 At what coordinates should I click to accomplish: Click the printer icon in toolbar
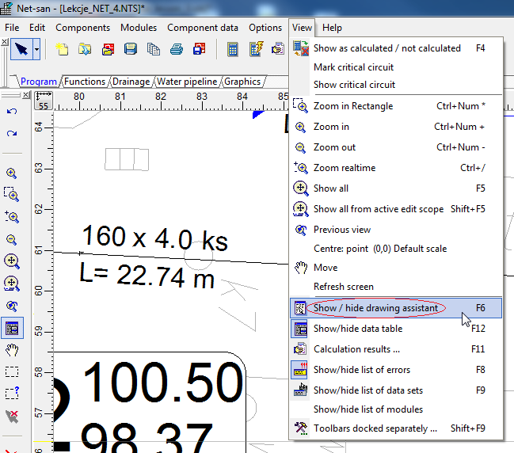(177, 49)
